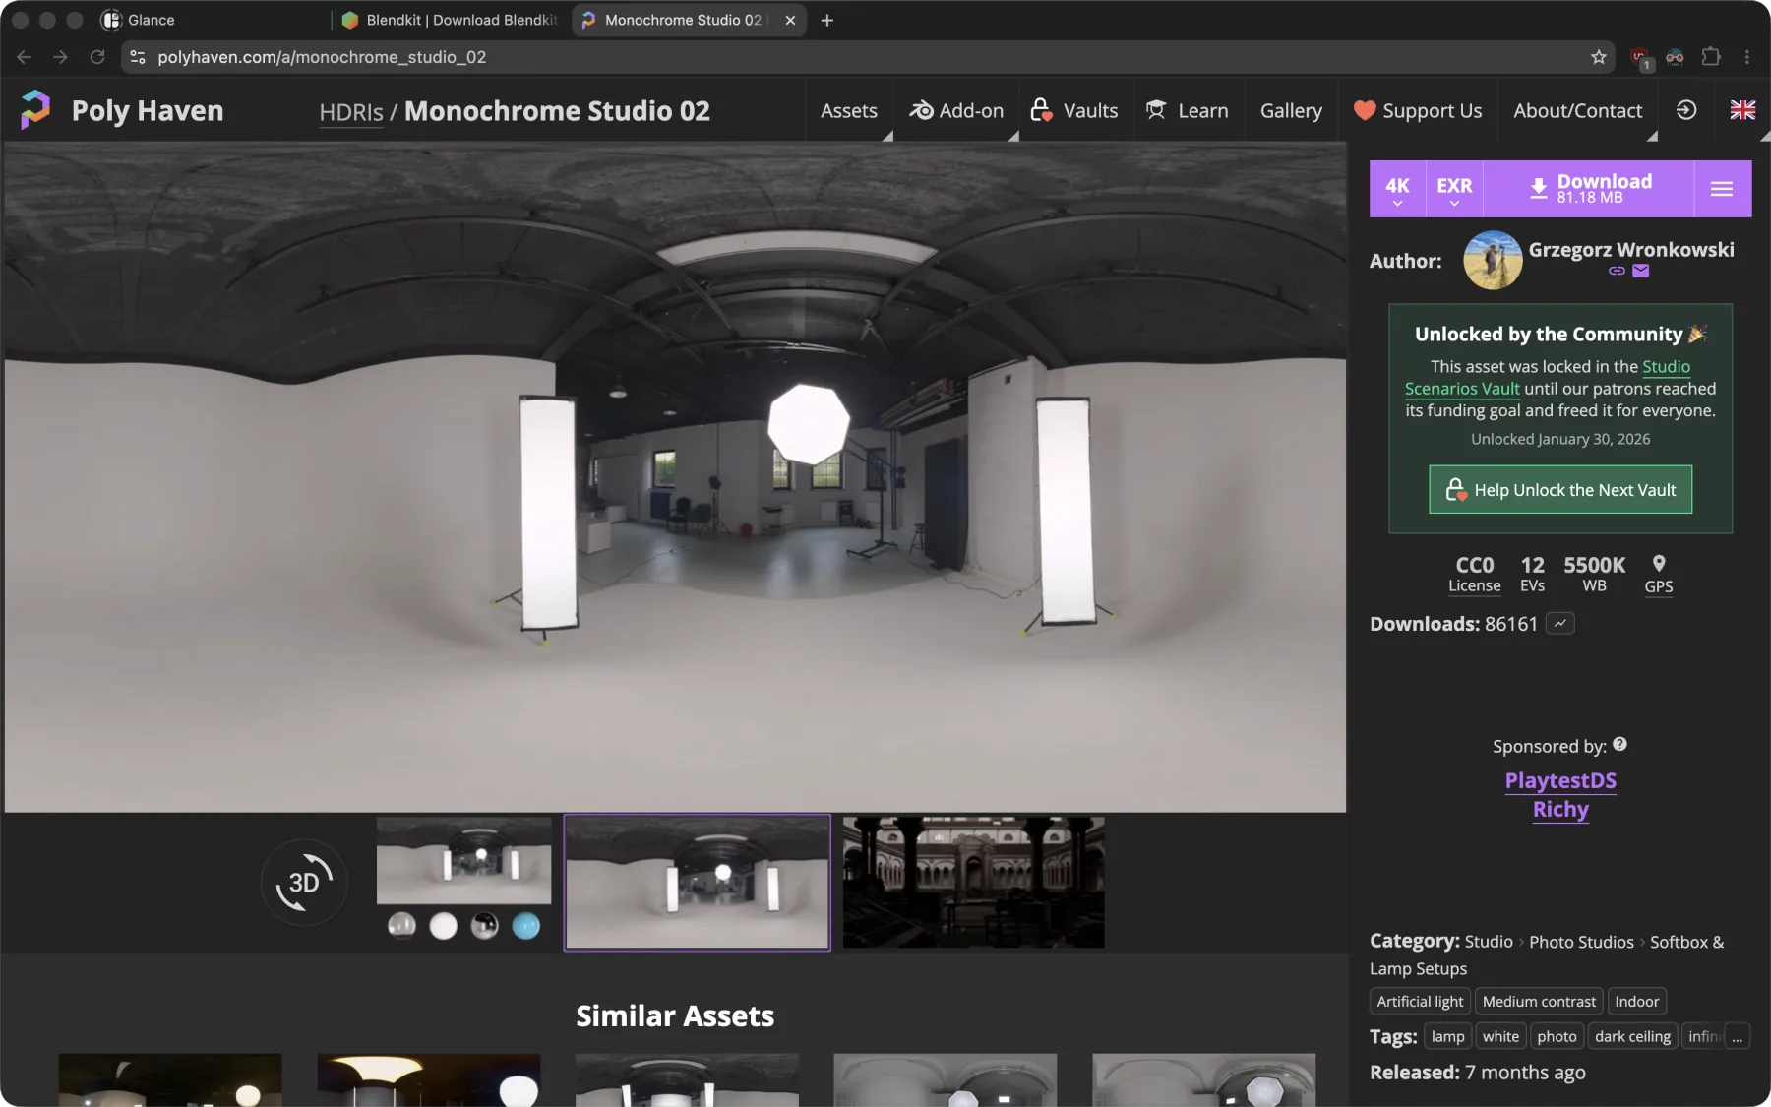Close the Monochrome Studio 02 tab
The image size is (1771, 1107).
tap(790, 20)
